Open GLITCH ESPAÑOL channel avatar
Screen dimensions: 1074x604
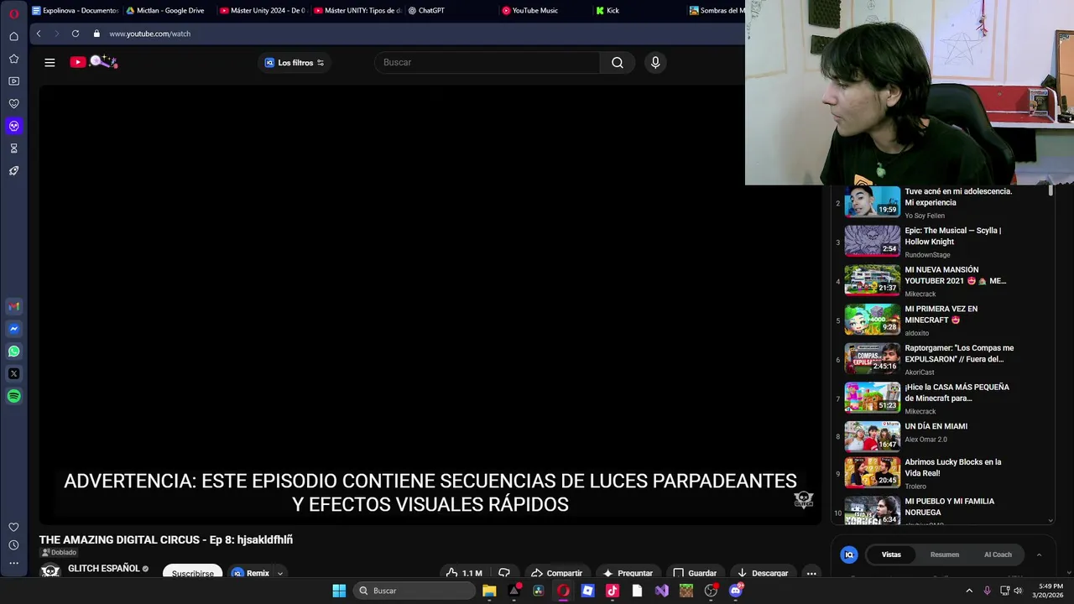tap(50, 570)
